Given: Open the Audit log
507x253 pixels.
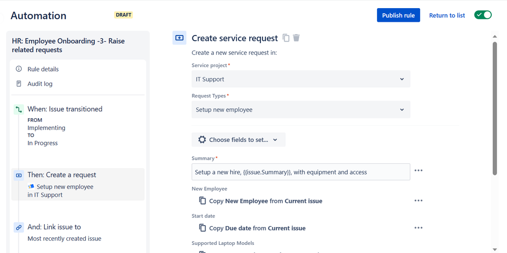Looking at the screenshot, I should tap(40, 84).
